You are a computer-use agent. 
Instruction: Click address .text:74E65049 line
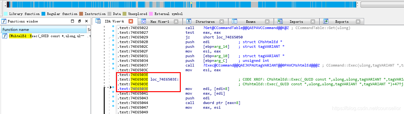[133, 112]
